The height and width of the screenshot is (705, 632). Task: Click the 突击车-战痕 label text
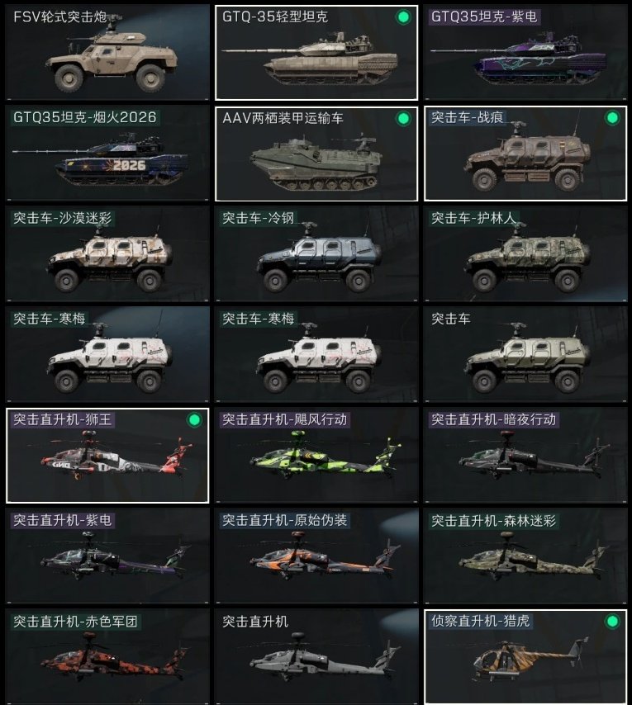(x=467, y=118)
